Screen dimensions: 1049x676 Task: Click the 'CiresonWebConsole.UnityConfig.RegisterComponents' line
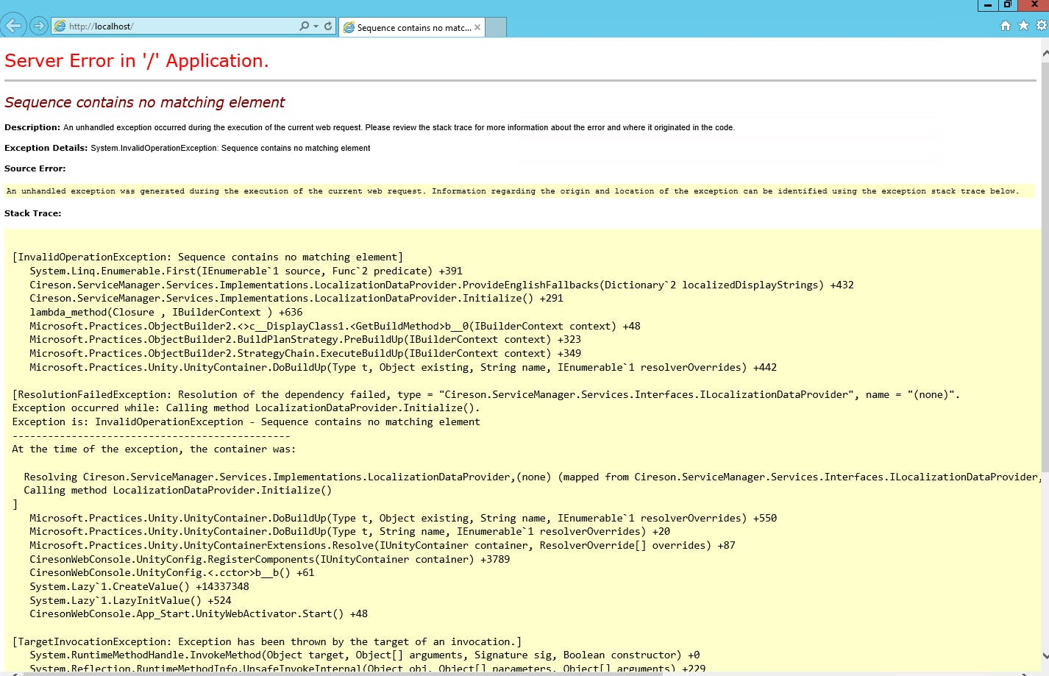(x=269, y=559)
